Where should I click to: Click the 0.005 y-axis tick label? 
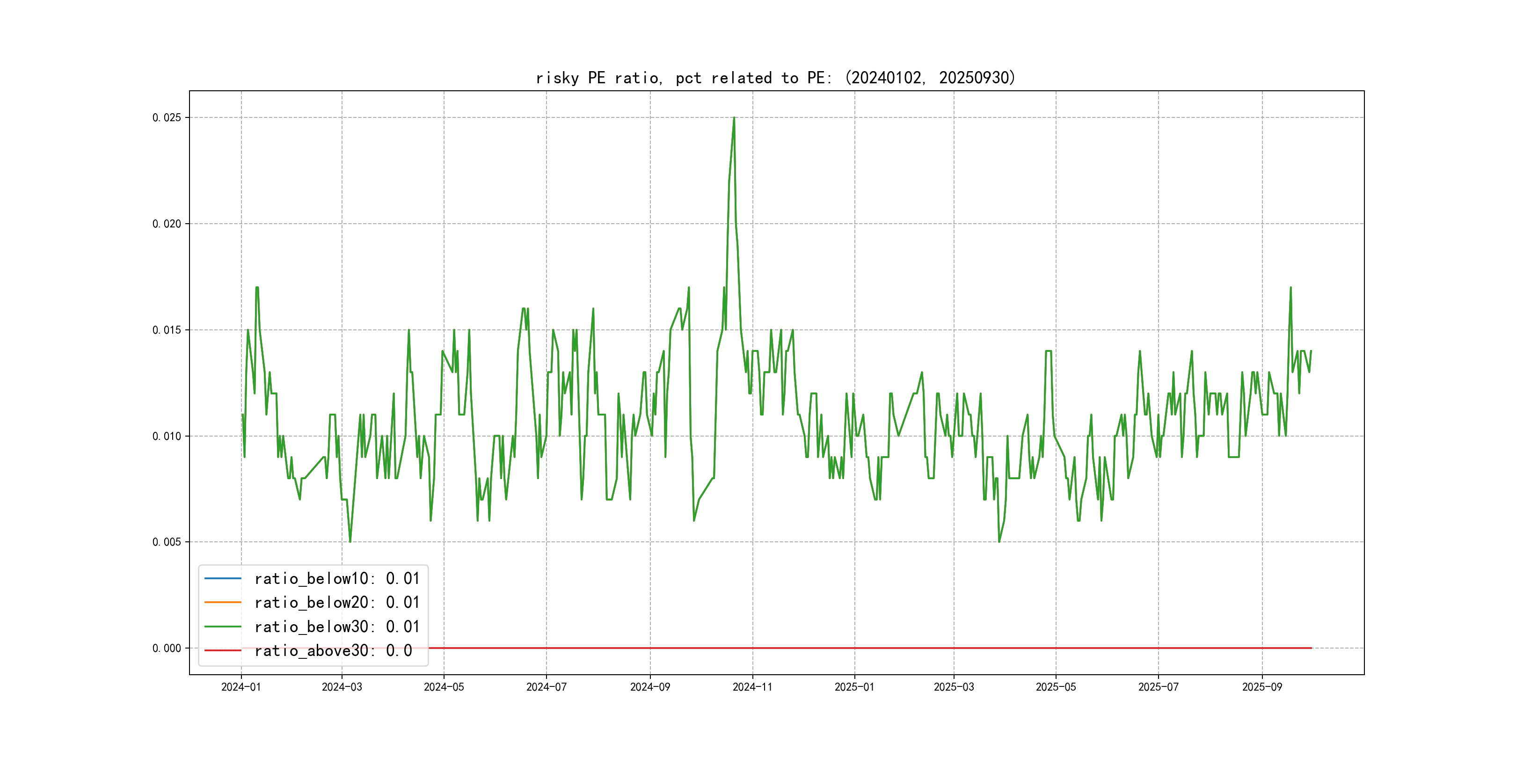[x=167, y=542]
